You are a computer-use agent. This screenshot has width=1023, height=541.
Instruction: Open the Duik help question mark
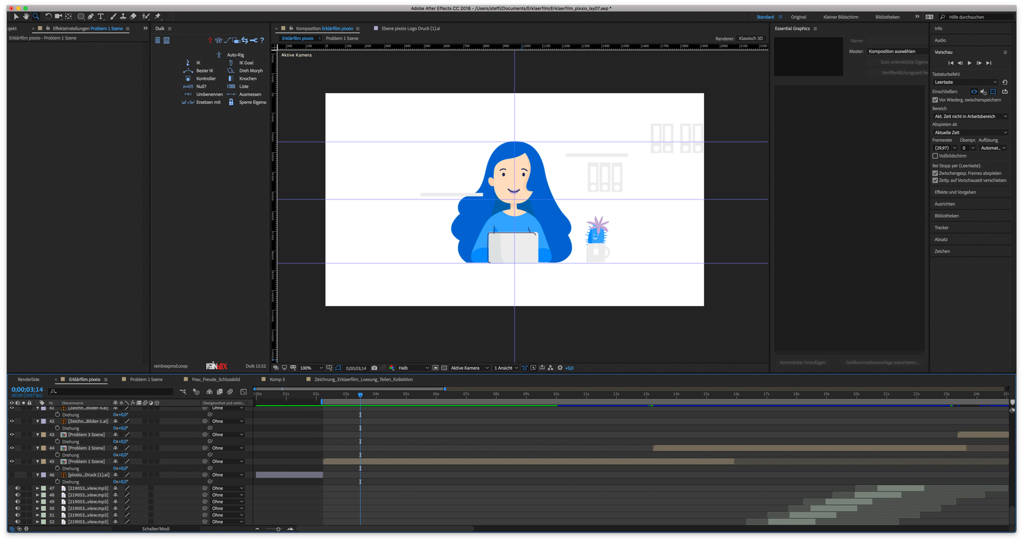[262, 40]
